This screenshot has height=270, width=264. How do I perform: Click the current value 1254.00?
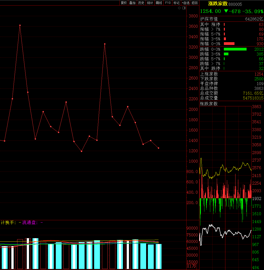pyautogui.click(x=210, y=11)
